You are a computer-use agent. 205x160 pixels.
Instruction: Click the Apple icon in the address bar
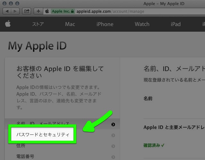(x=47, y=11)
